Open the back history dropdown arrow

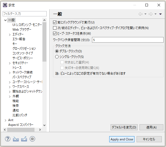[146, 14]
